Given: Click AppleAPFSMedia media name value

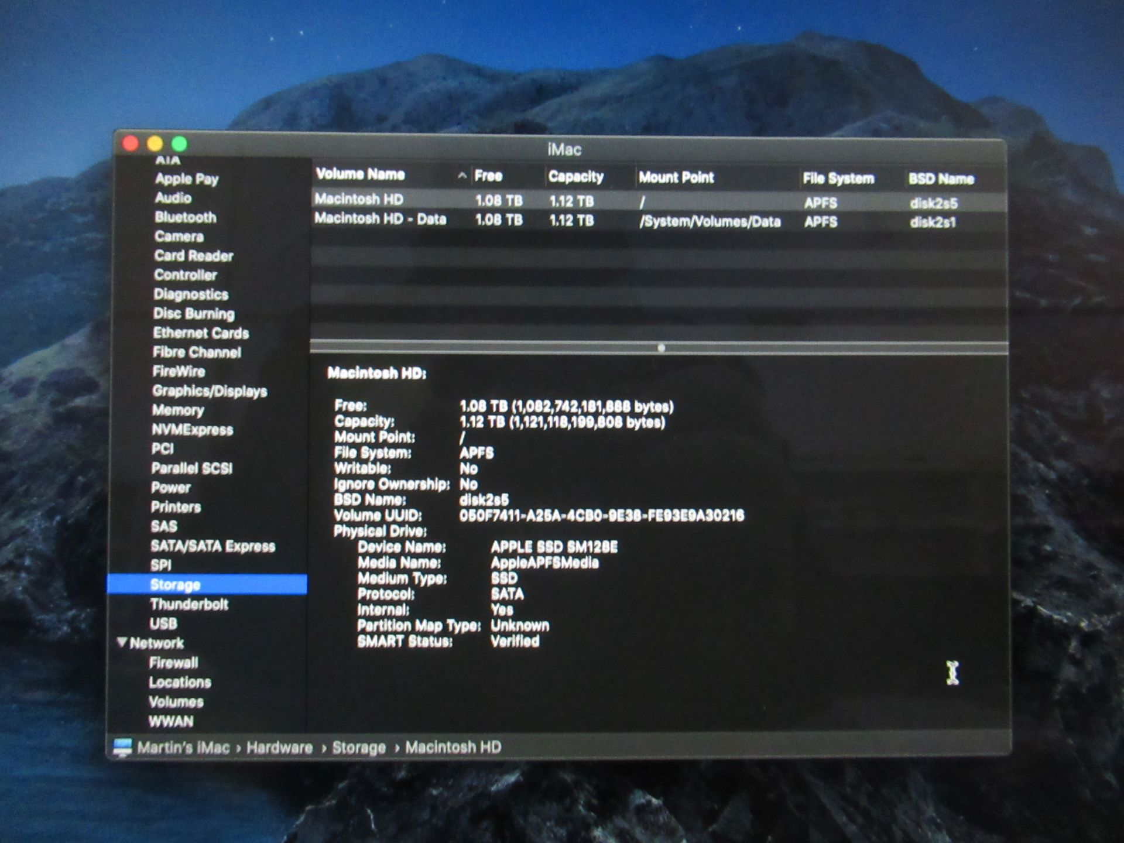Looking at the screenshot, I should 544,563.
